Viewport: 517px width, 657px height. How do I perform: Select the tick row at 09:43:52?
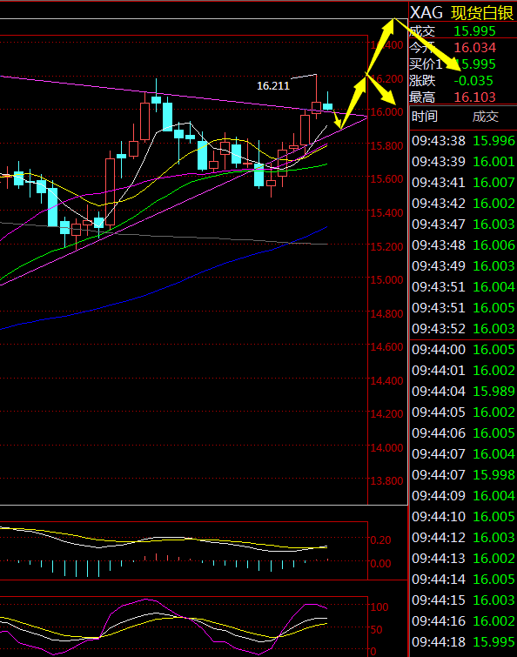pyautogui.click(x=463, y=329)
